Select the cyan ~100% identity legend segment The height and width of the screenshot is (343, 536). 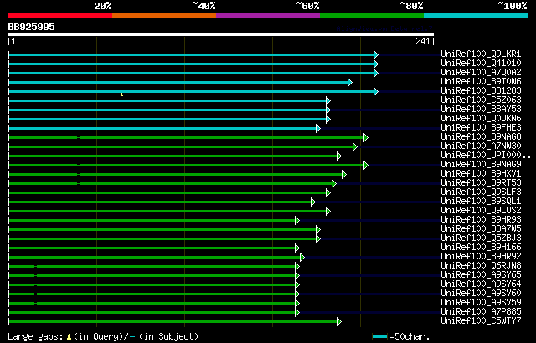477,15
